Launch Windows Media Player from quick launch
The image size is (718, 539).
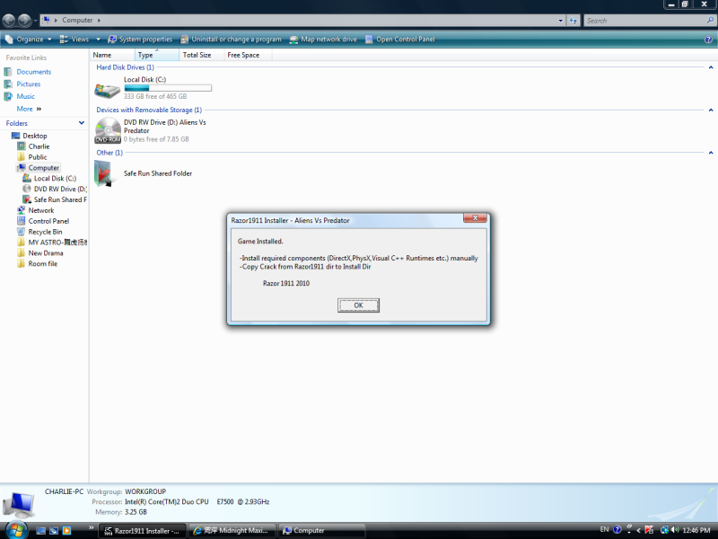point(66,531)
